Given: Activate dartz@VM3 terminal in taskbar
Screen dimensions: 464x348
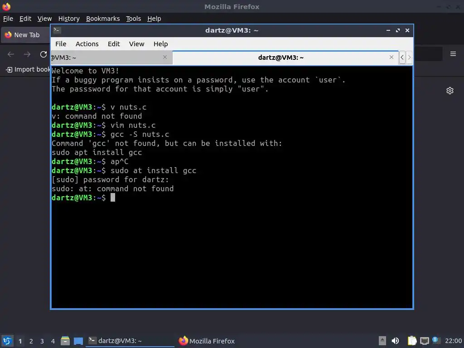Looking at the screenshot, I should pos(130,341).
